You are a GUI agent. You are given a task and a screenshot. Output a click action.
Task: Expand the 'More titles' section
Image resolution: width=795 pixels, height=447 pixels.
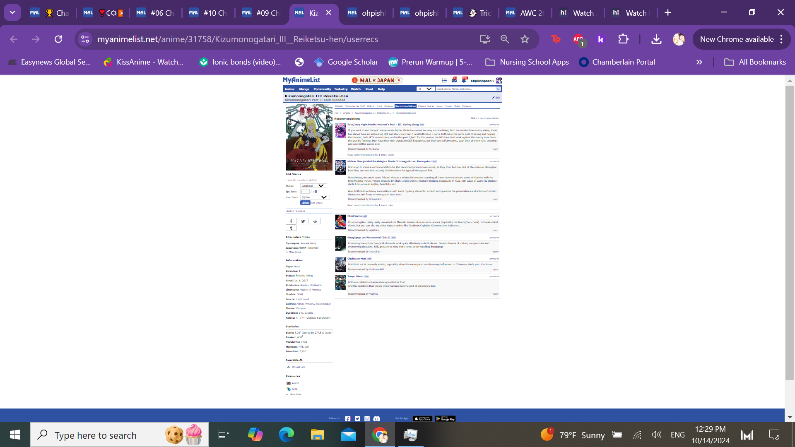pyautogui.click(x=294, y=252)
